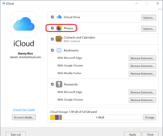Click the 1.18GB storage bar label
The image size is (163, 136).
(100, 117)
